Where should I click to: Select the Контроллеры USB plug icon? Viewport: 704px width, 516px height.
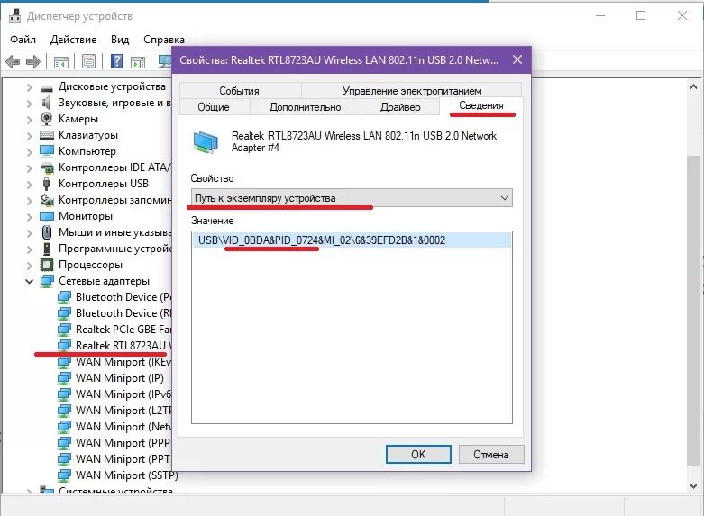[x=46, y=184]
